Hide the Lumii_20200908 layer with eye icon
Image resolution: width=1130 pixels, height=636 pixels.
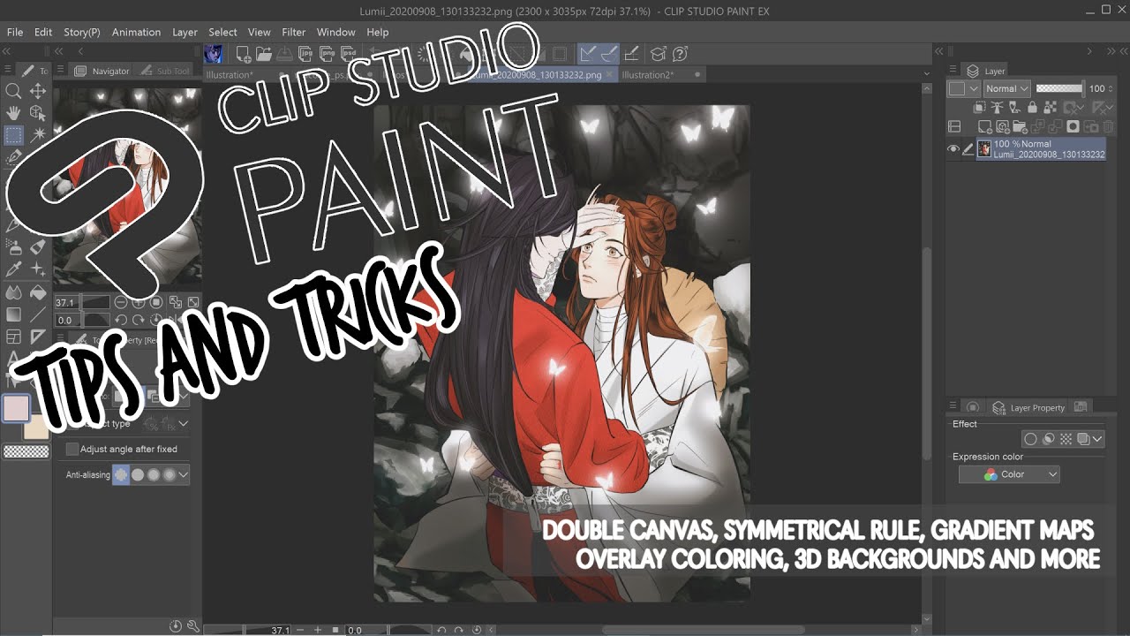[953, 149]
